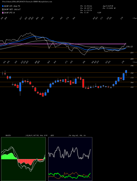137x181 pixels.
Task: Click the 155 price axis label
Action: pos(132,87)
